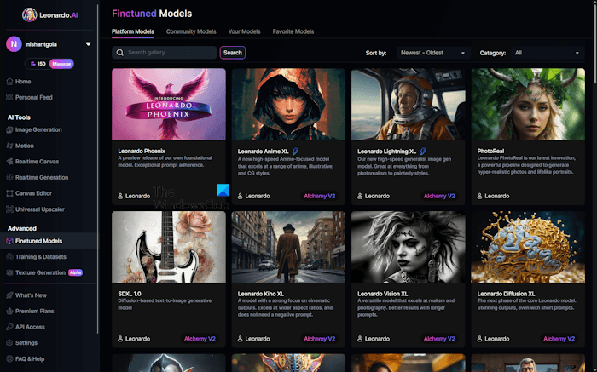597x372 pixels.
Task: Click the main page vertical scrollbar
Action: (x=594, y=43)
